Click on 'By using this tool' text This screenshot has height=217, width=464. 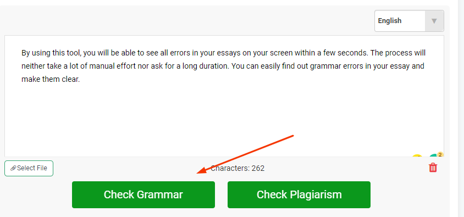51,53
